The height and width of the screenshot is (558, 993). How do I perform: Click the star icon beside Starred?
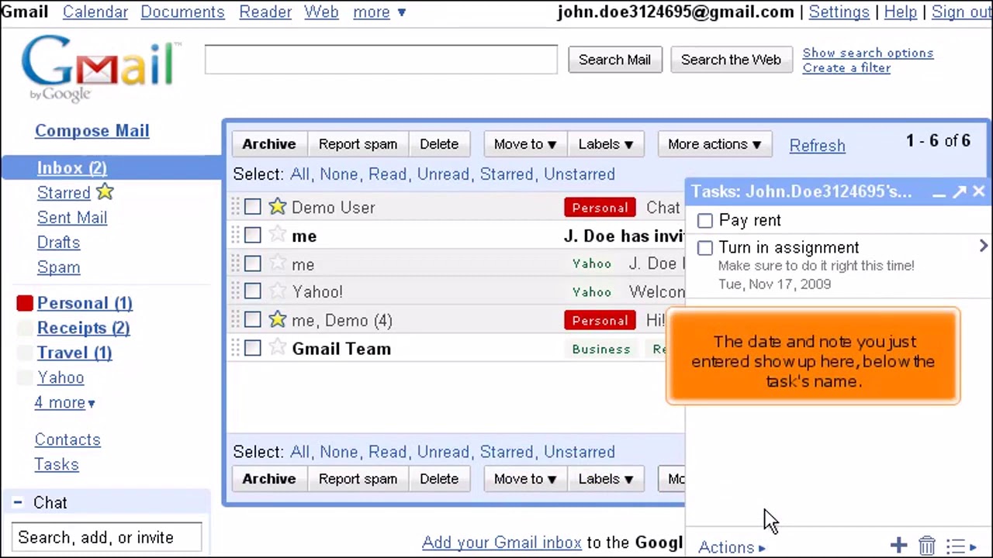(105, 191)
